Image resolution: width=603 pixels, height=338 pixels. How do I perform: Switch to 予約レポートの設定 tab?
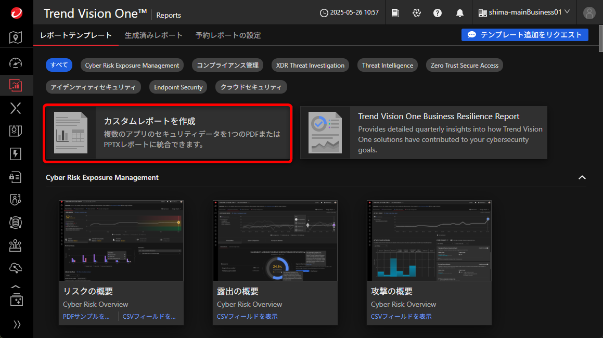[x=228, y=35]
